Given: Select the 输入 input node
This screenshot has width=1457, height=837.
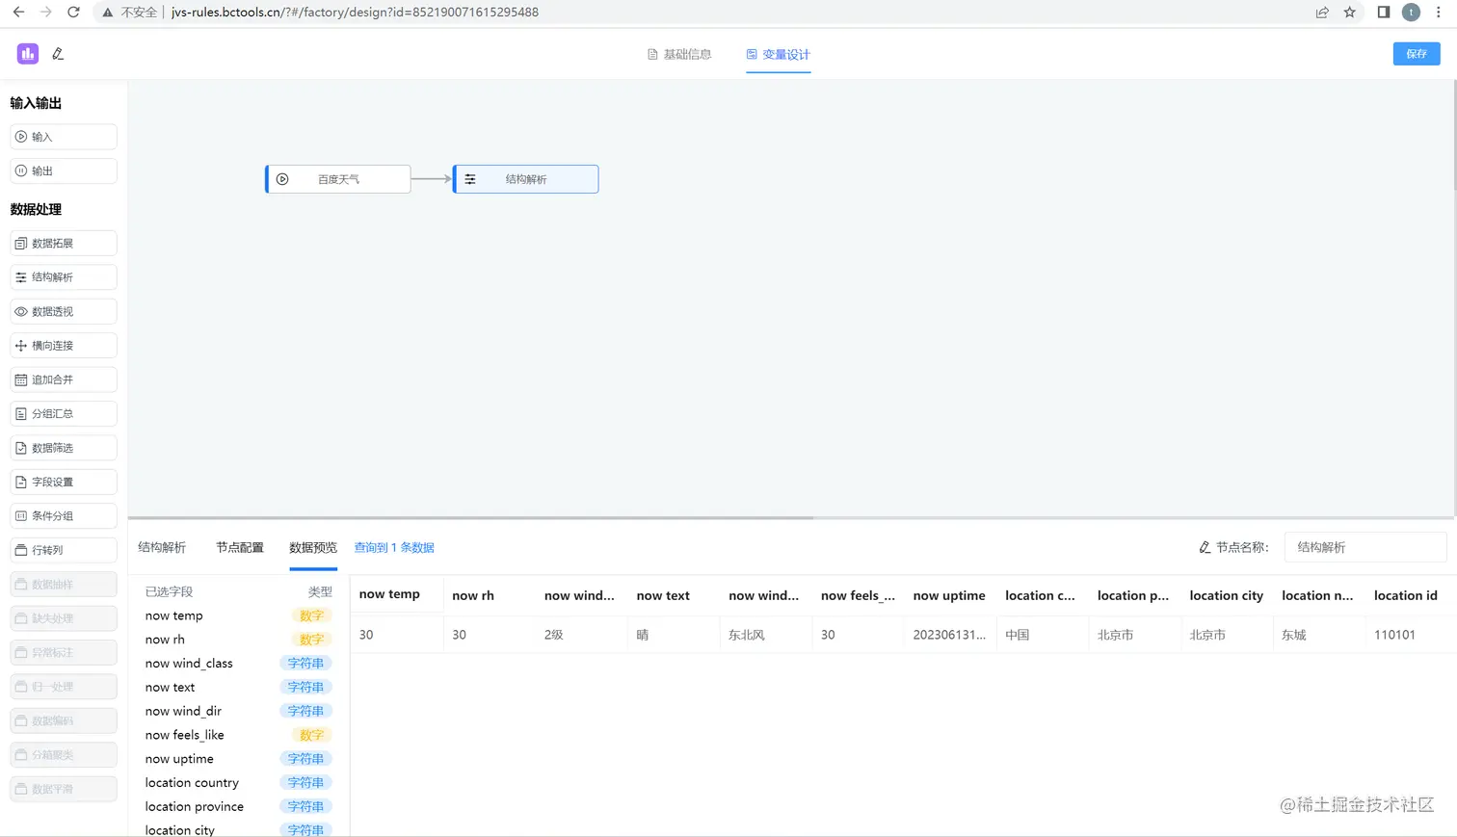Looking at the screenshot, I should coord(64,137).
